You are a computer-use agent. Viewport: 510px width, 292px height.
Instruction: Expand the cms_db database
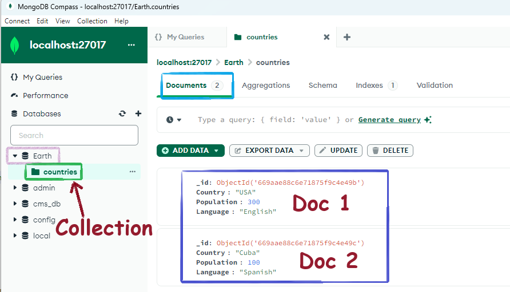(x=15, y=204)
